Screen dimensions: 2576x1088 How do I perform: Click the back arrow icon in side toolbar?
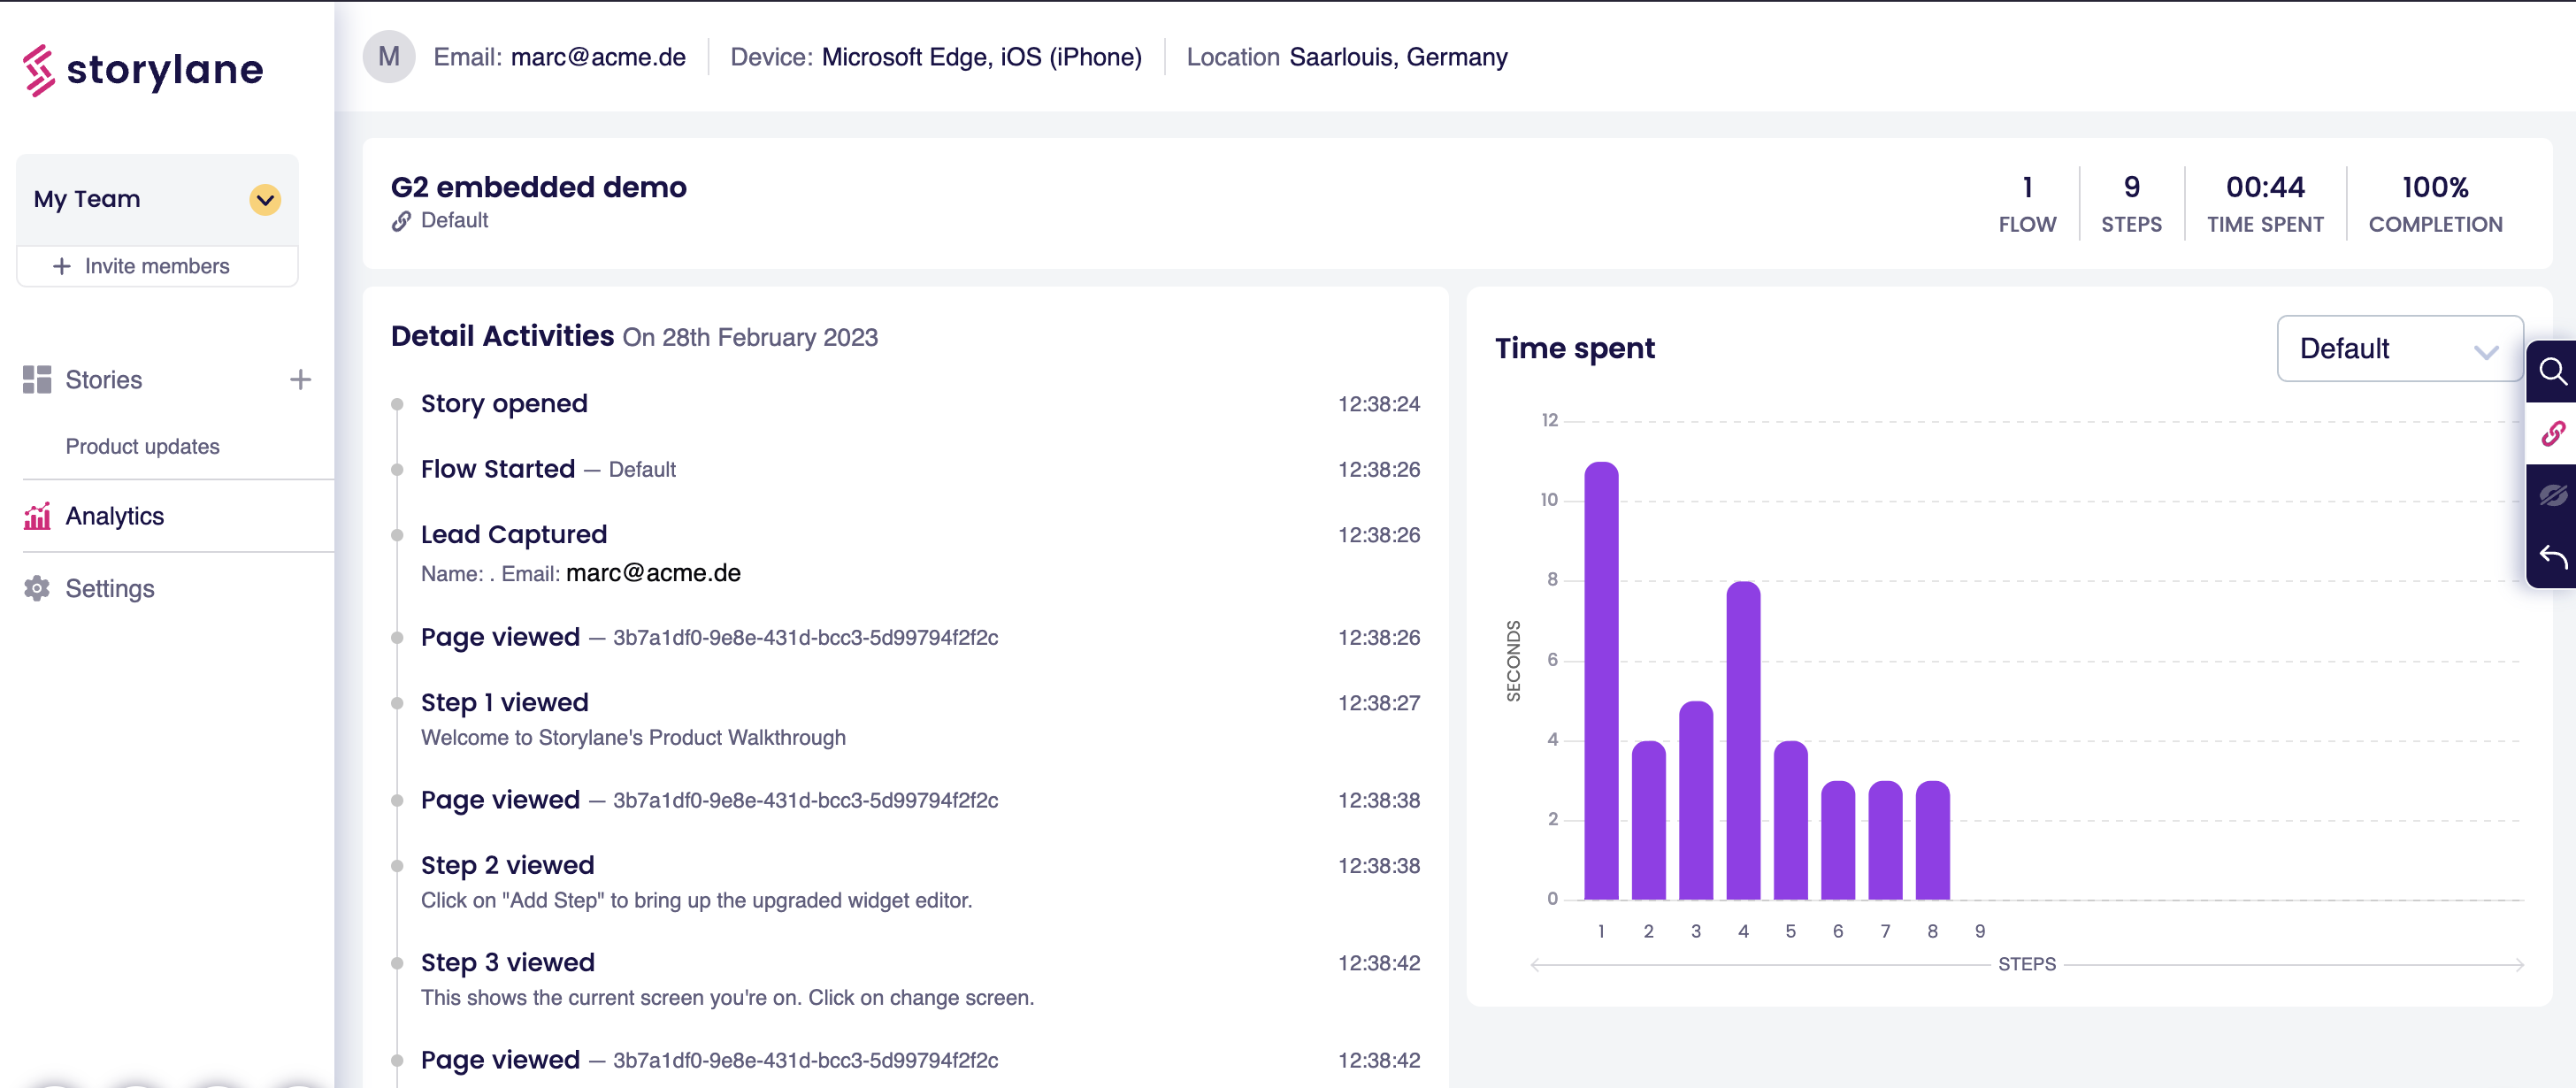[2552, 557]
